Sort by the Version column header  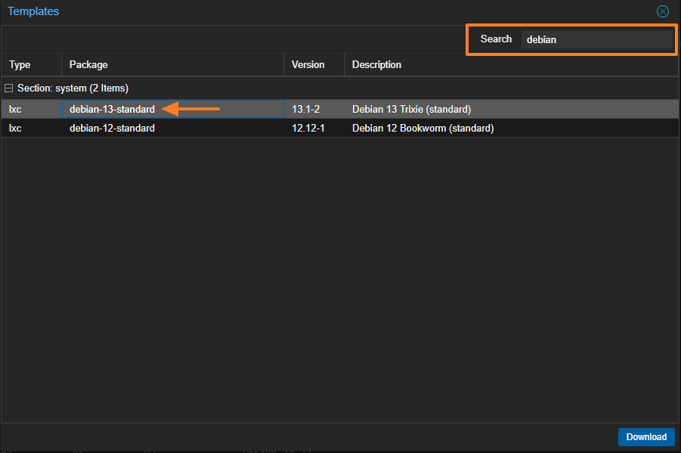pos(314,65)
